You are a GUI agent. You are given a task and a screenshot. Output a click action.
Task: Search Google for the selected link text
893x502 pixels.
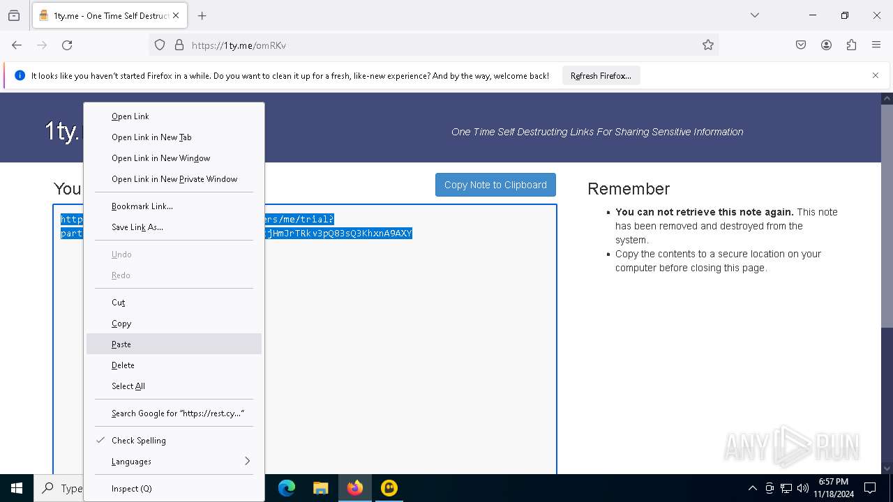174,413
